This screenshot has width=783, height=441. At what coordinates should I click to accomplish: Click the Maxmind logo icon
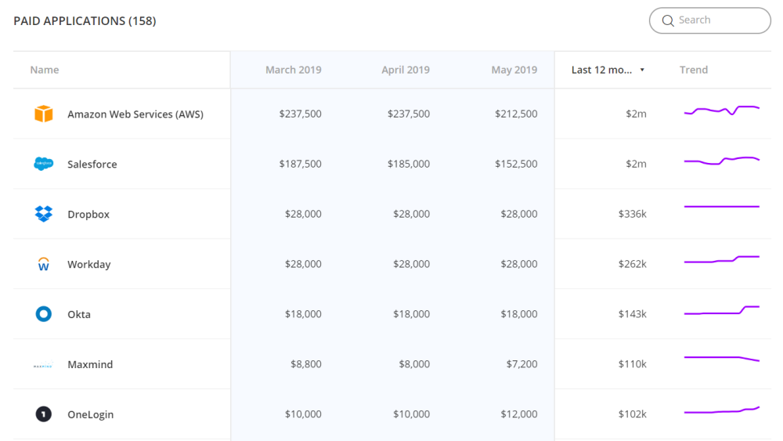click(x=44, y=365)
